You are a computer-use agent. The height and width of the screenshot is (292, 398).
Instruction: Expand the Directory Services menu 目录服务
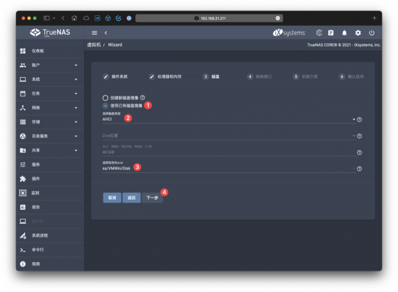50,136
